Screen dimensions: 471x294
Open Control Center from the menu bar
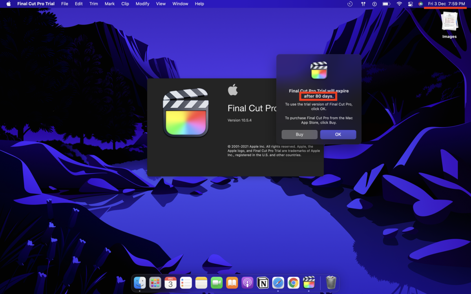tap(411, 4)
